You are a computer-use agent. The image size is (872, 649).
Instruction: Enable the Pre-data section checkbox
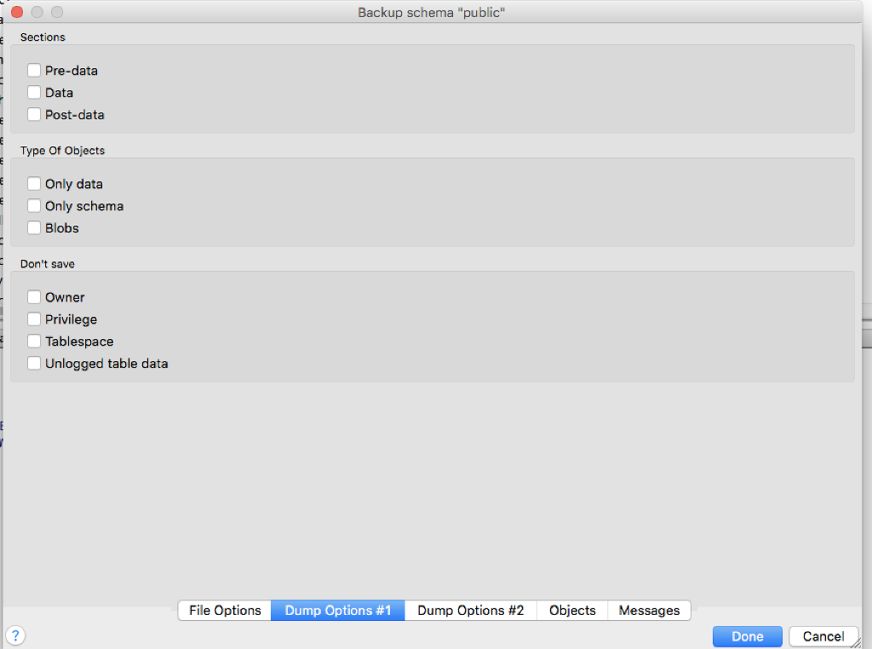pos(33,70)
